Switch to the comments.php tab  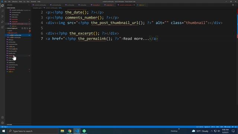coord(56,5)
